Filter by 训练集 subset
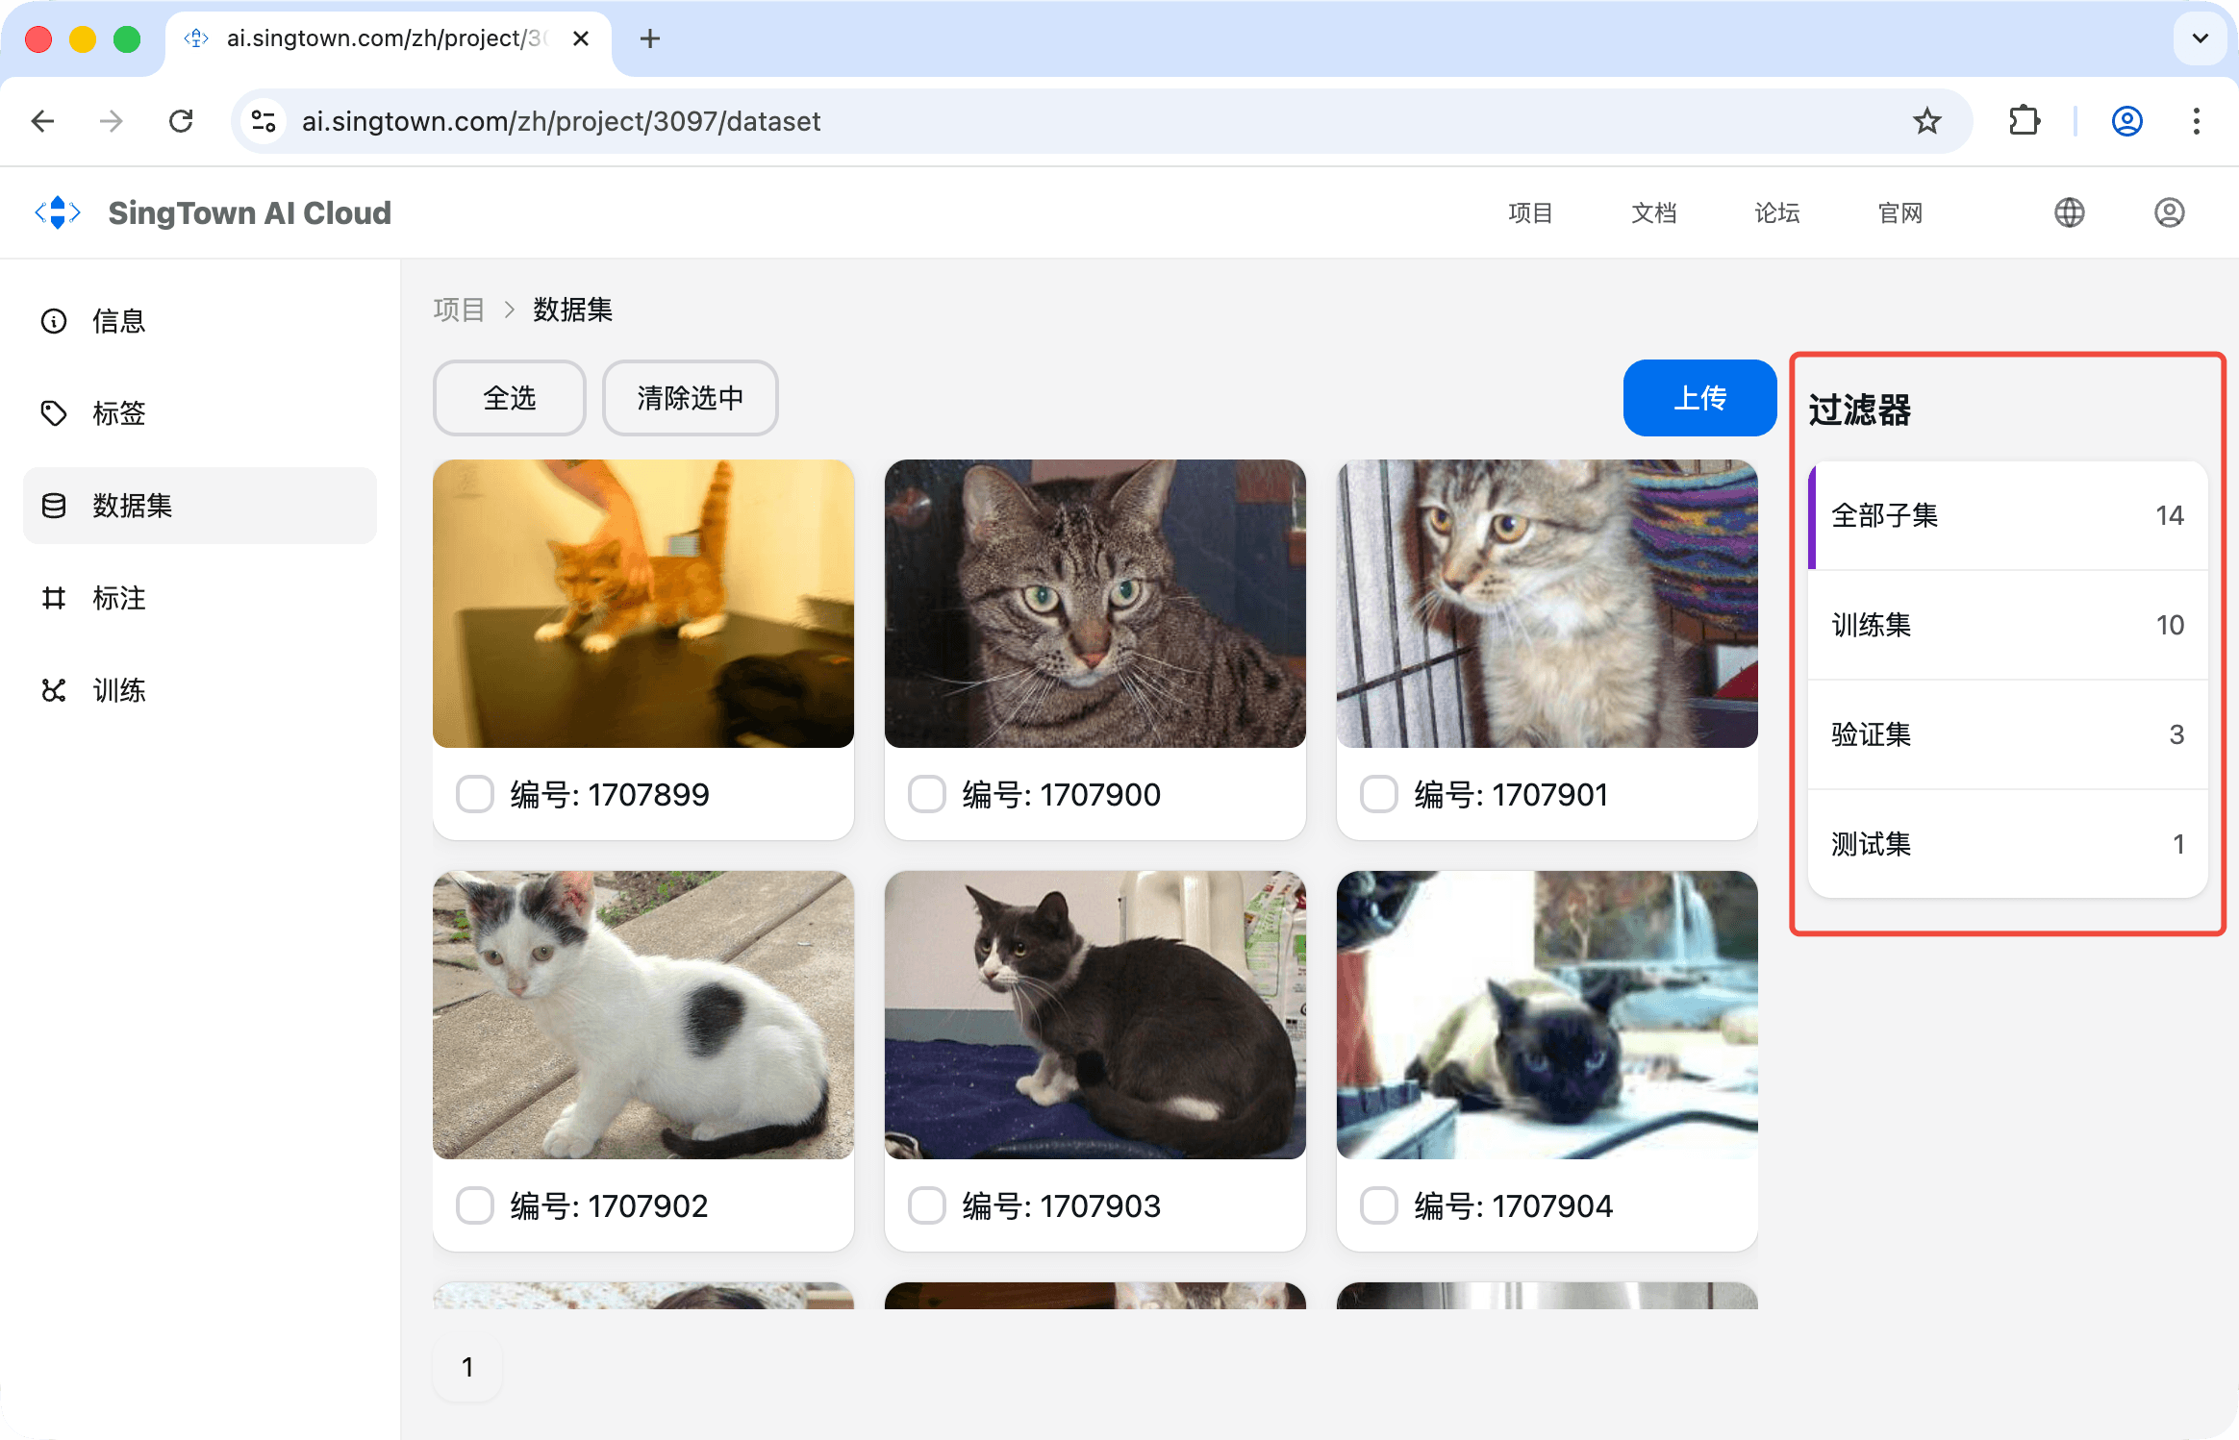The height and width of the screenshot is (1440, 2239). [2007, 625]
